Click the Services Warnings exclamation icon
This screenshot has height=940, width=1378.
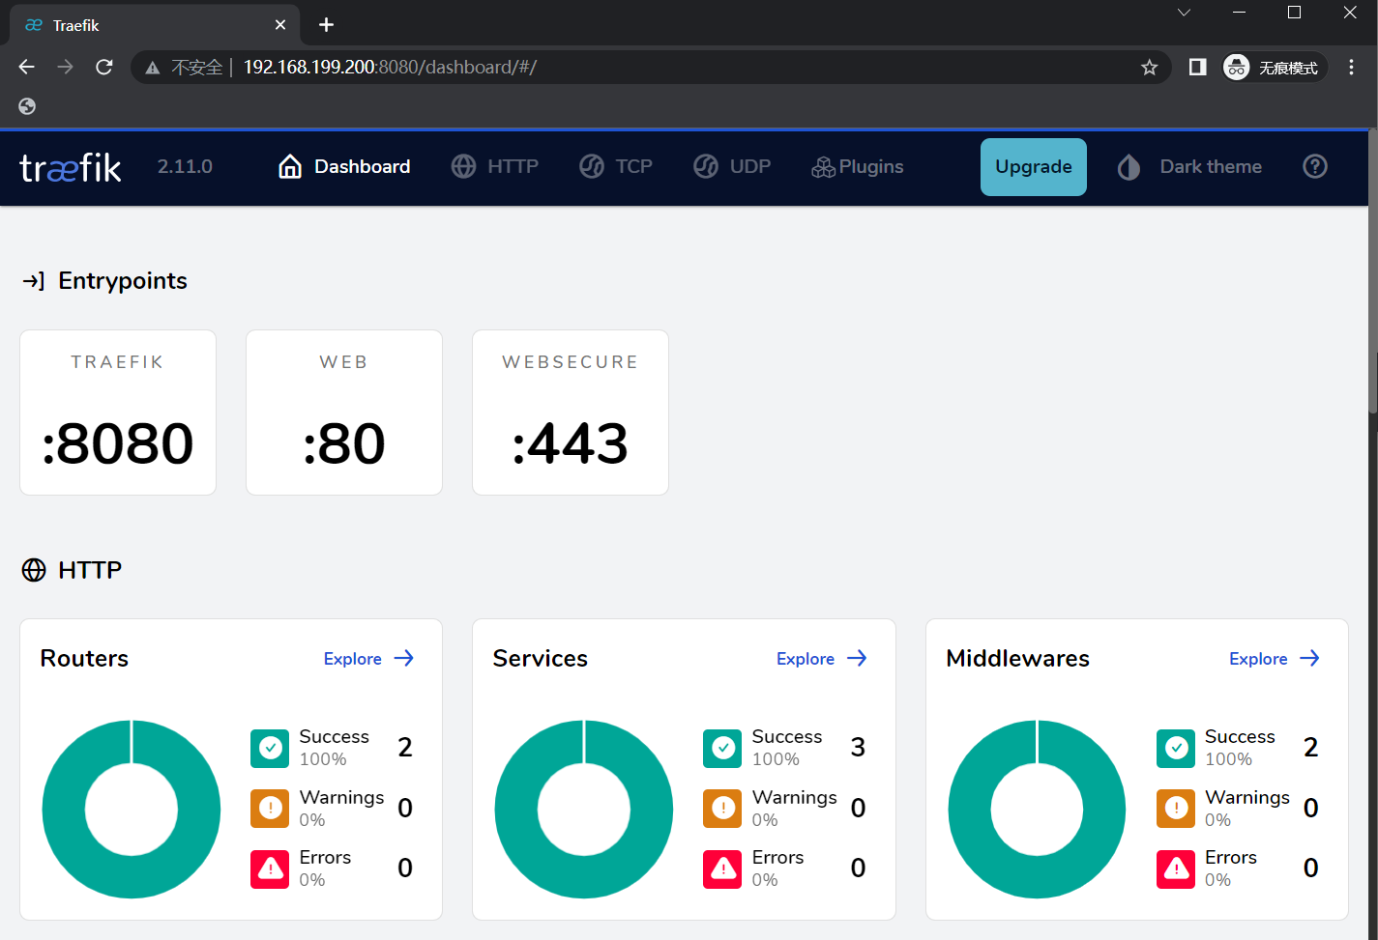722,808
